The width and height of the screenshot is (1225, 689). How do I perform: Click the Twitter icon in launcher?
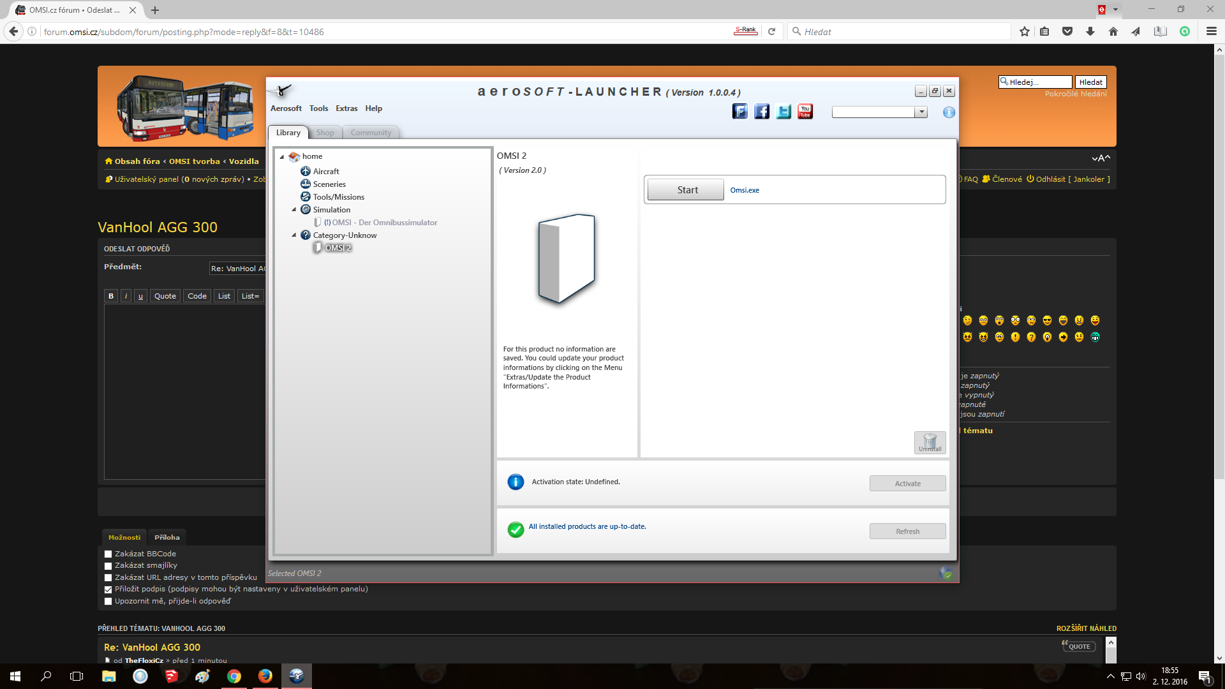click(783, 112)
